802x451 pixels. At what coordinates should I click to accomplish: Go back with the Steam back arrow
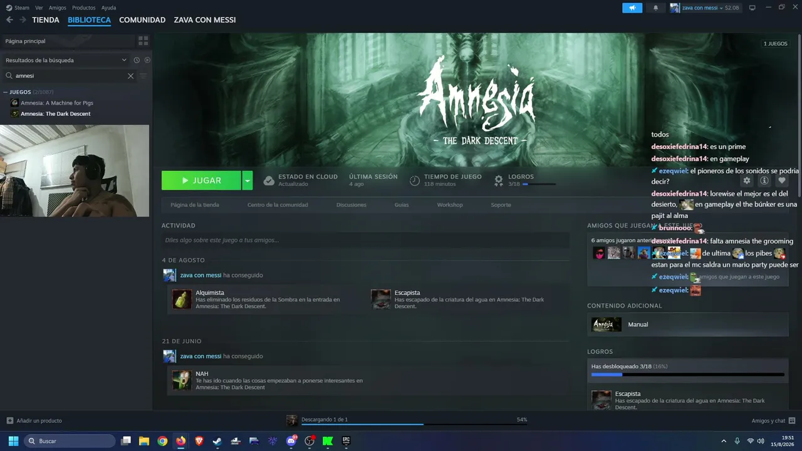tap(9, 20)
